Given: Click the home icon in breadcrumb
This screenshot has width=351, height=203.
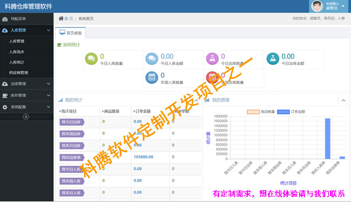Looking at the screenshot, I should pyautogui.click(x=61, y=18).
